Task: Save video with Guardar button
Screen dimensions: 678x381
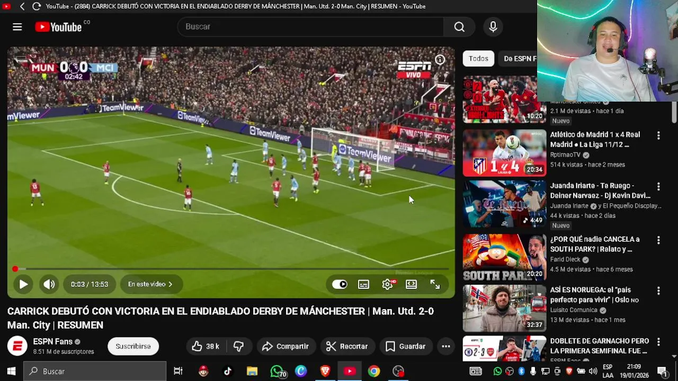Action: 406,346
